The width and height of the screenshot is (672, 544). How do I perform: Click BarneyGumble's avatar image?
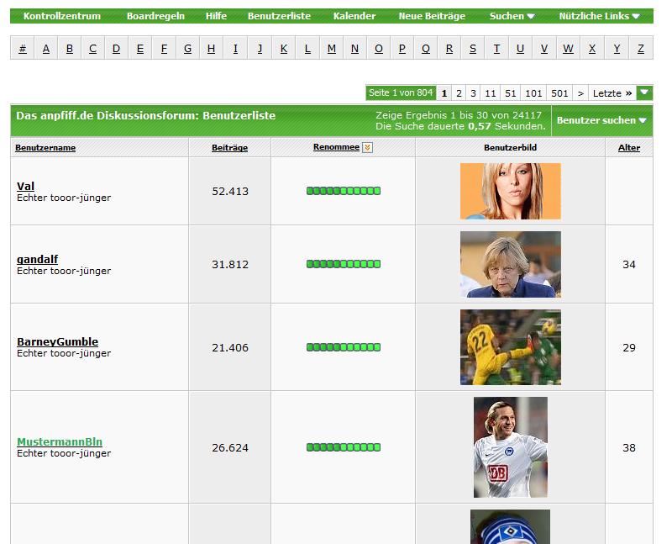point(510,347)
